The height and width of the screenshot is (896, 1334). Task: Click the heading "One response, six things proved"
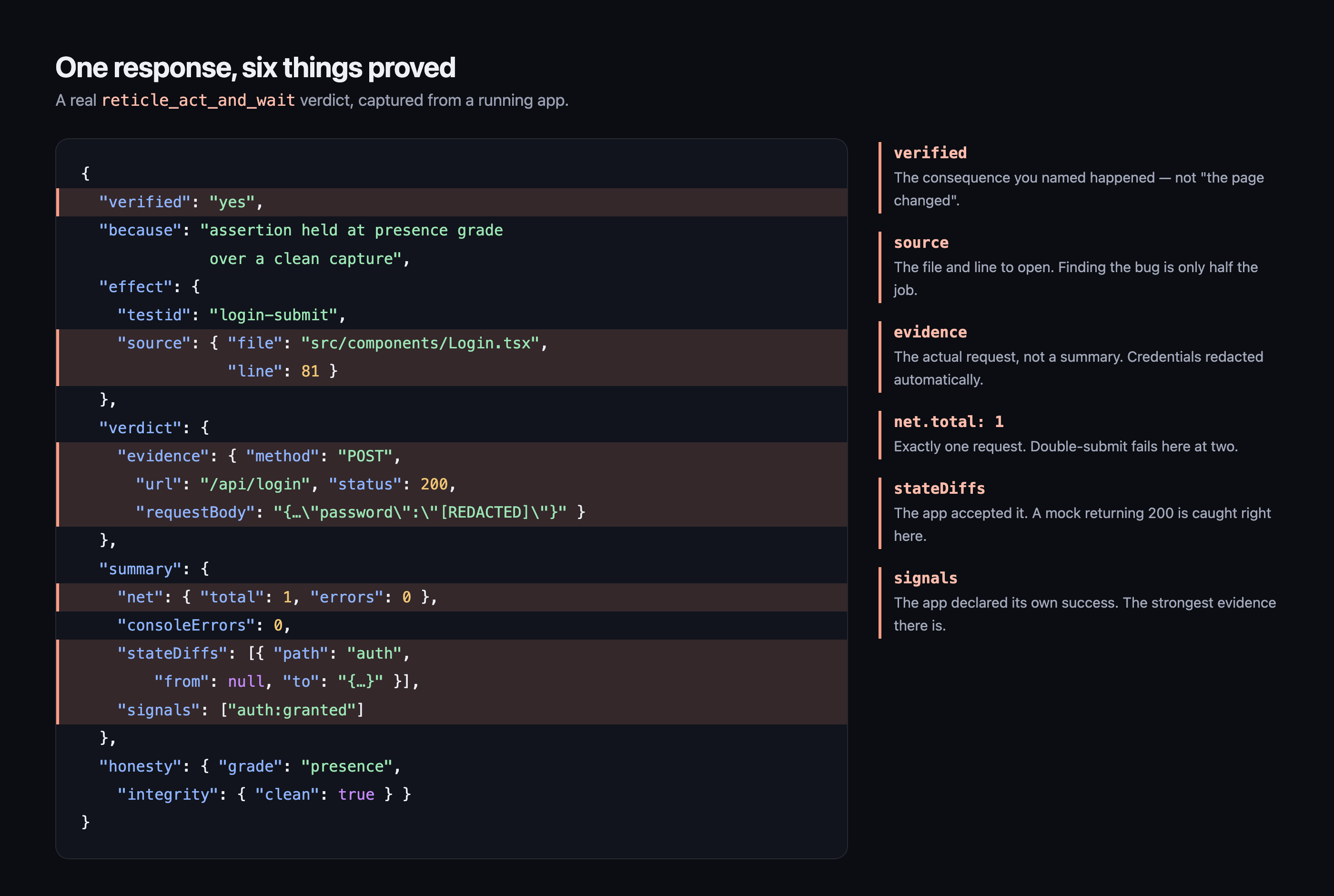[255, 68]
